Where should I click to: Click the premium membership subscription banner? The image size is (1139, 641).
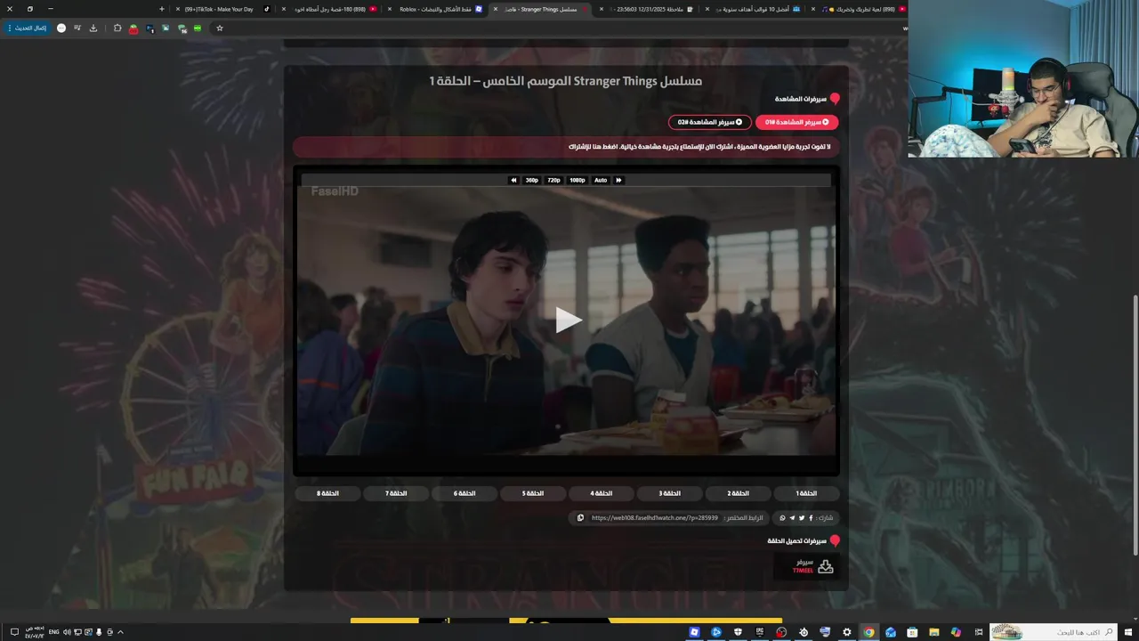(566, 147)
